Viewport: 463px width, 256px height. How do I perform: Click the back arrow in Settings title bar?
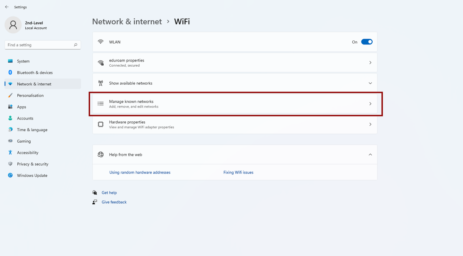click(x=7, y=7)
